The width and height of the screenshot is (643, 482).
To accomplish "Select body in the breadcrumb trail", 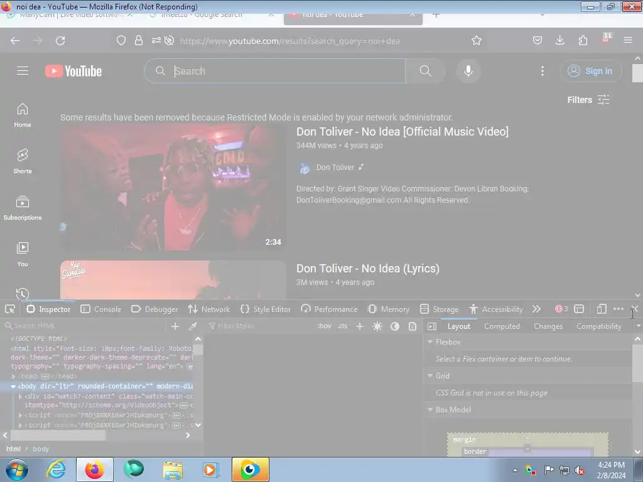I will (x=41, y=449).
